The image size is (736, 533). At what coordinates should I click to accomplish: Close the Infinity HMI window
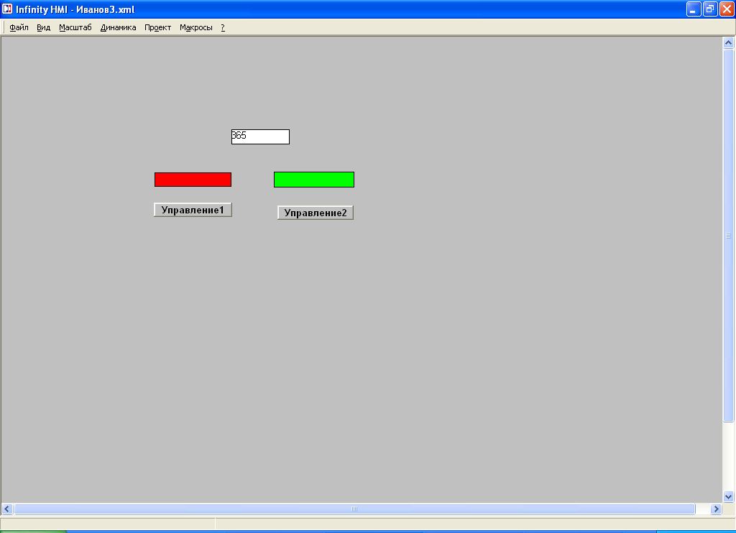click(727, 9)
